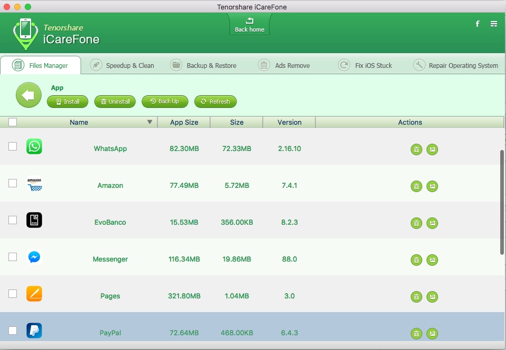Check the EvoBanco row checkbox
The image size is (506, 350).
(x=13, y=219)
